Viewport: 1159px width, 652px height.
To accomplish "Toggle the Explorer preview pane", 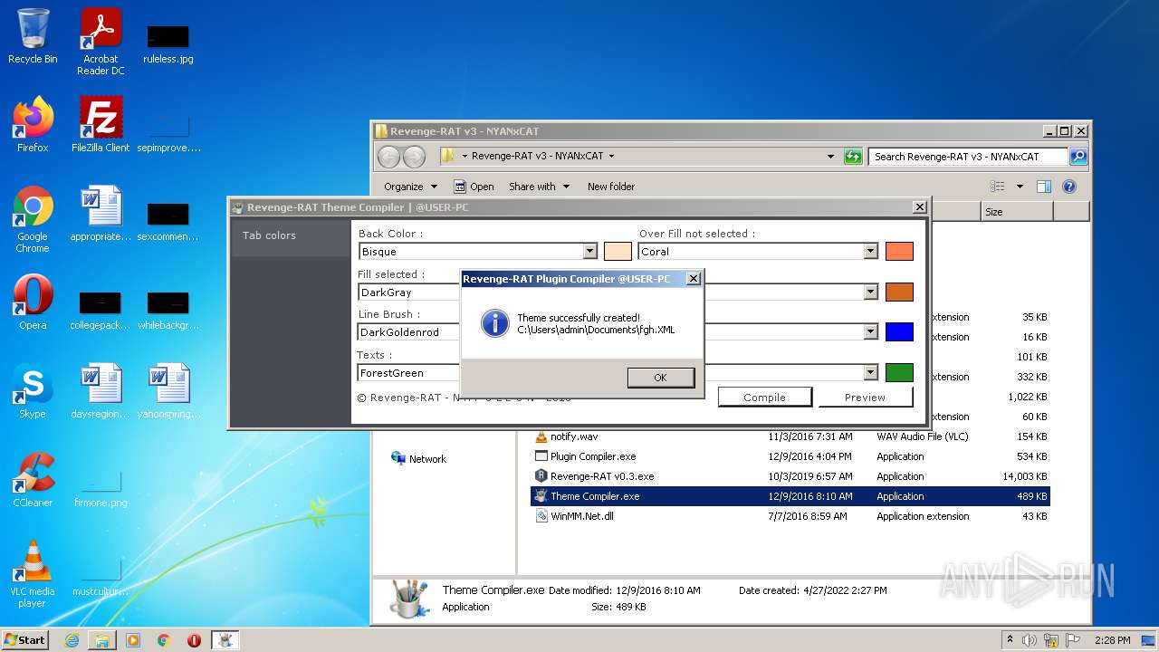I will click(1044, 187).
